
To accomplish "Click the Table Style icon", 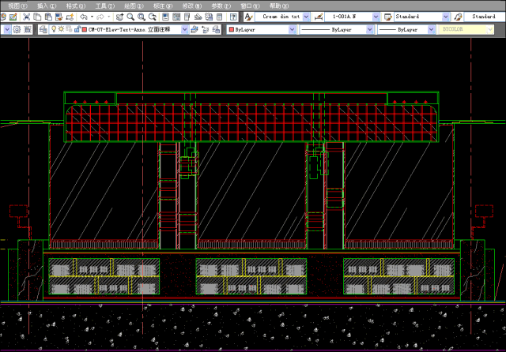I will (387, 17).
